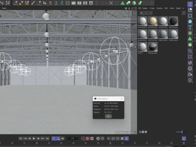Switch material view to highlighted grid mode
Screen dimensions: 196x147
point(143,132)
